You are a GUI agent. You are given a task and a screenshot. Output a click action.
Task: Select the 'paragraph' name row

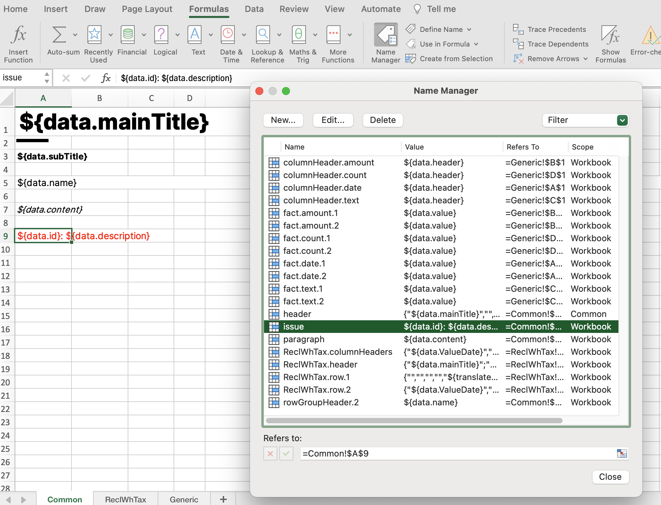[441, 339]
